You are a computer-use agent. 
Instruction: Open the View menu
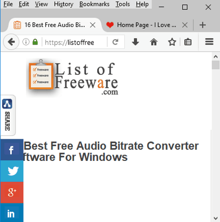coord(42,4)
